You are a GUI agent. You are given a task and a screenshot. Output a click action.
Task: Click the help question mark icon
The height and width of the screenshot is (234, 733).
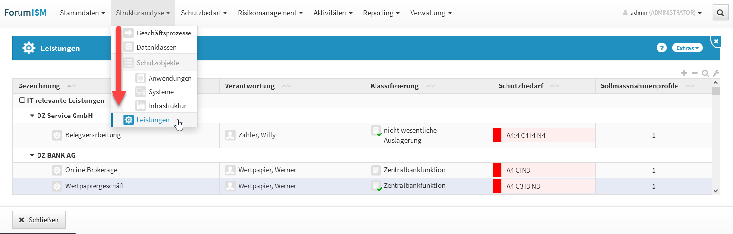click(x=661, y=48)
